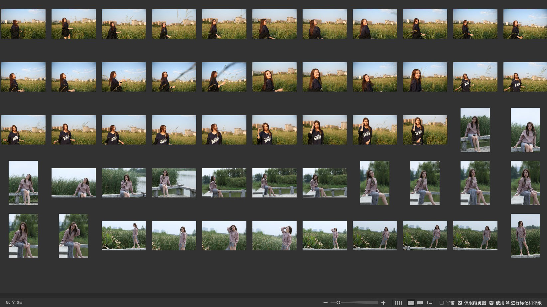Switch to details view icon
Screen dimensions: 547x307
420,303
